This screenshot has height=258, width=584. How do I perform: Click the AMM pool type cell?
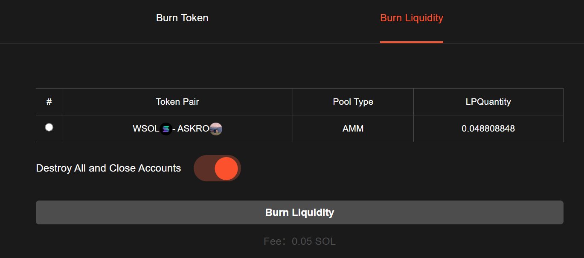point(353,129)
